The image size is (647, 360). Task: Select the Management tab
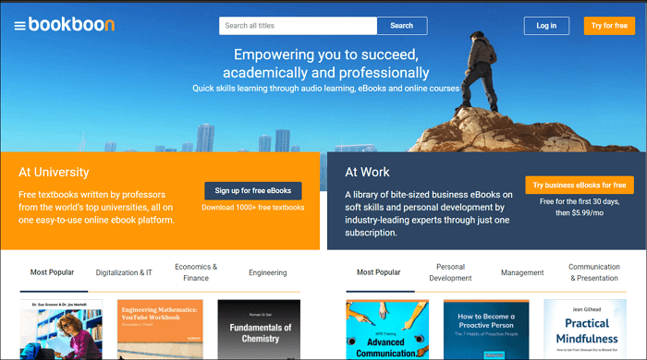pyautogui.click(x=522, y=272)
